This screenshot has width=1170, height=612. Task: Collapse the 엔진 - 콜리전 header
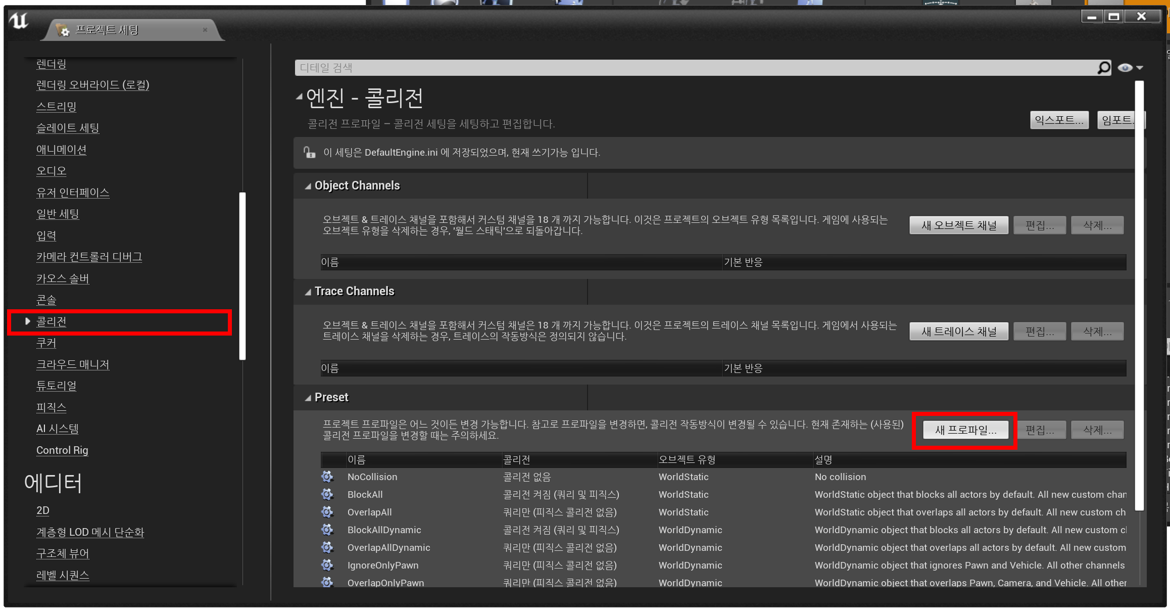click(299, 97)
